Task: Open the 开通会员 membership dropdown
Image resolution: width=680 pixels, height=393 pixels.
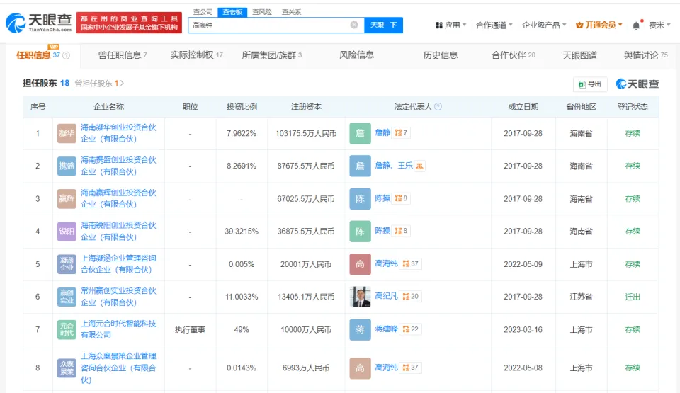Action: (599, 25)
